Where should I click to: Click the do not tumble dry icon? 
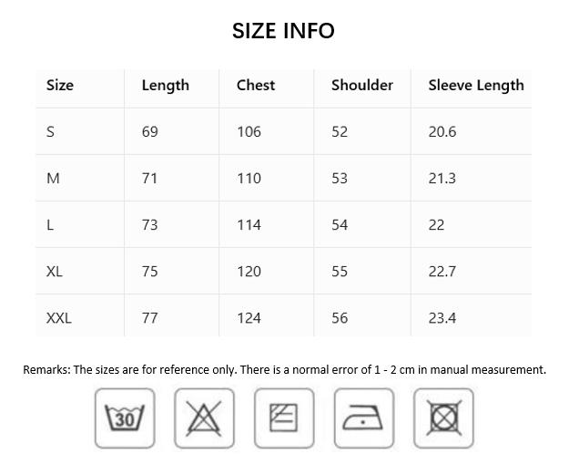pyautogui.click(x=443, y=418)
